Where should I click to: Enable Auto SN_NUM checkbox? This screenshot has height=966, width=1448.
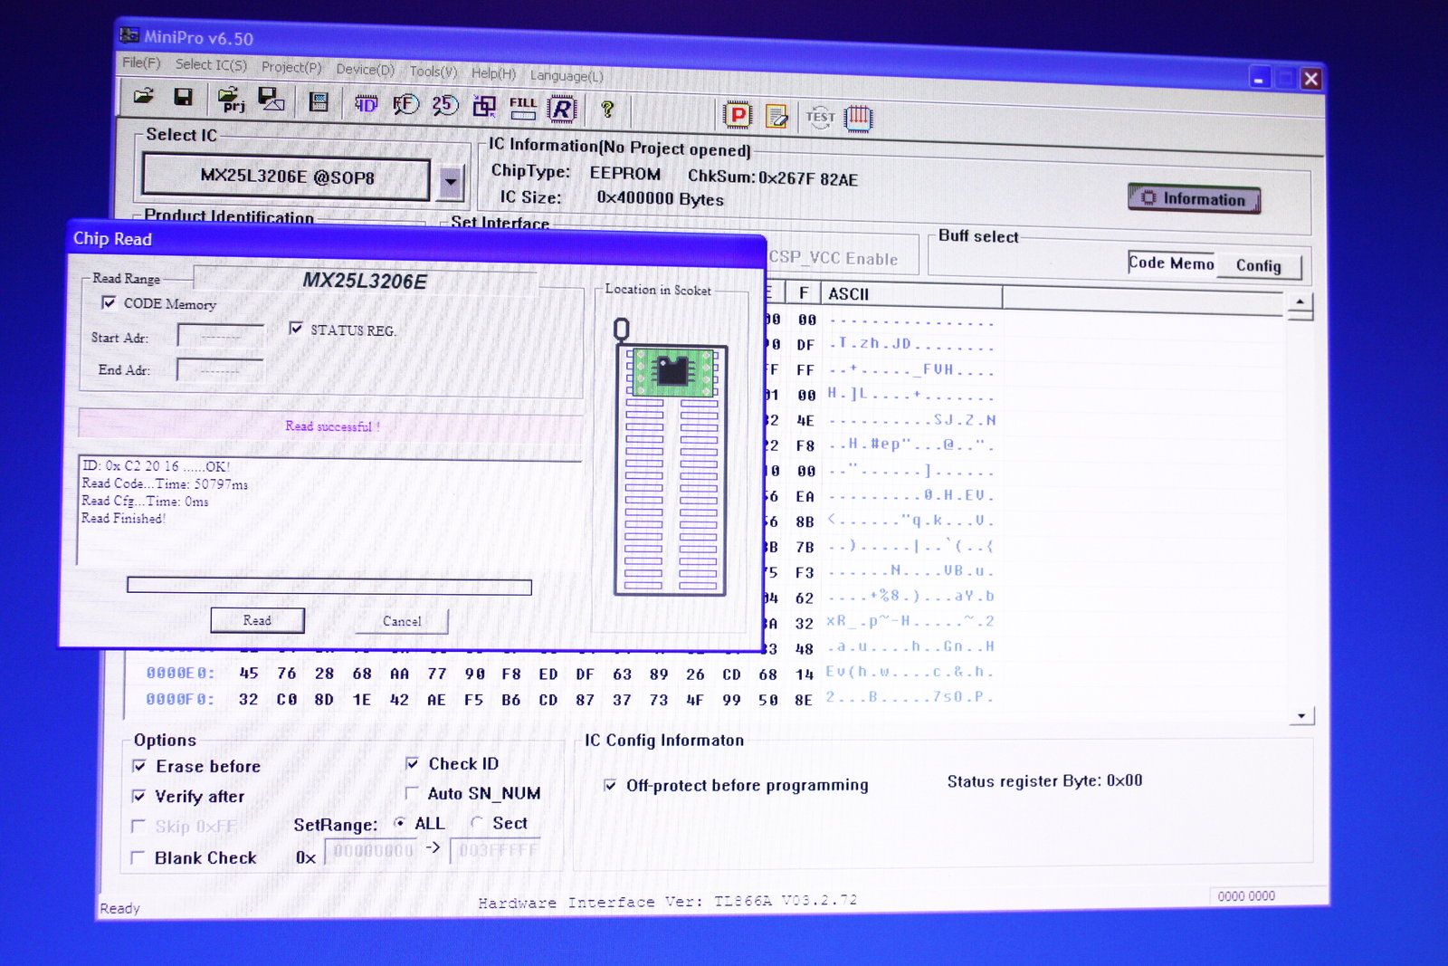[412, 793]
